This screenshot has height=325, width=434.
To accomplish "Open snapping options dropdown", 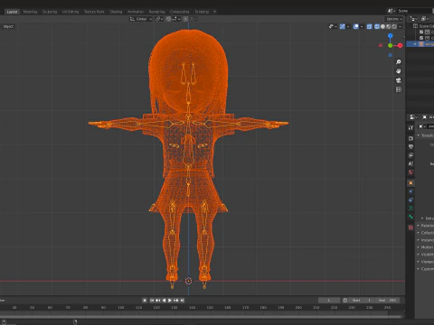I will point(175,19).
